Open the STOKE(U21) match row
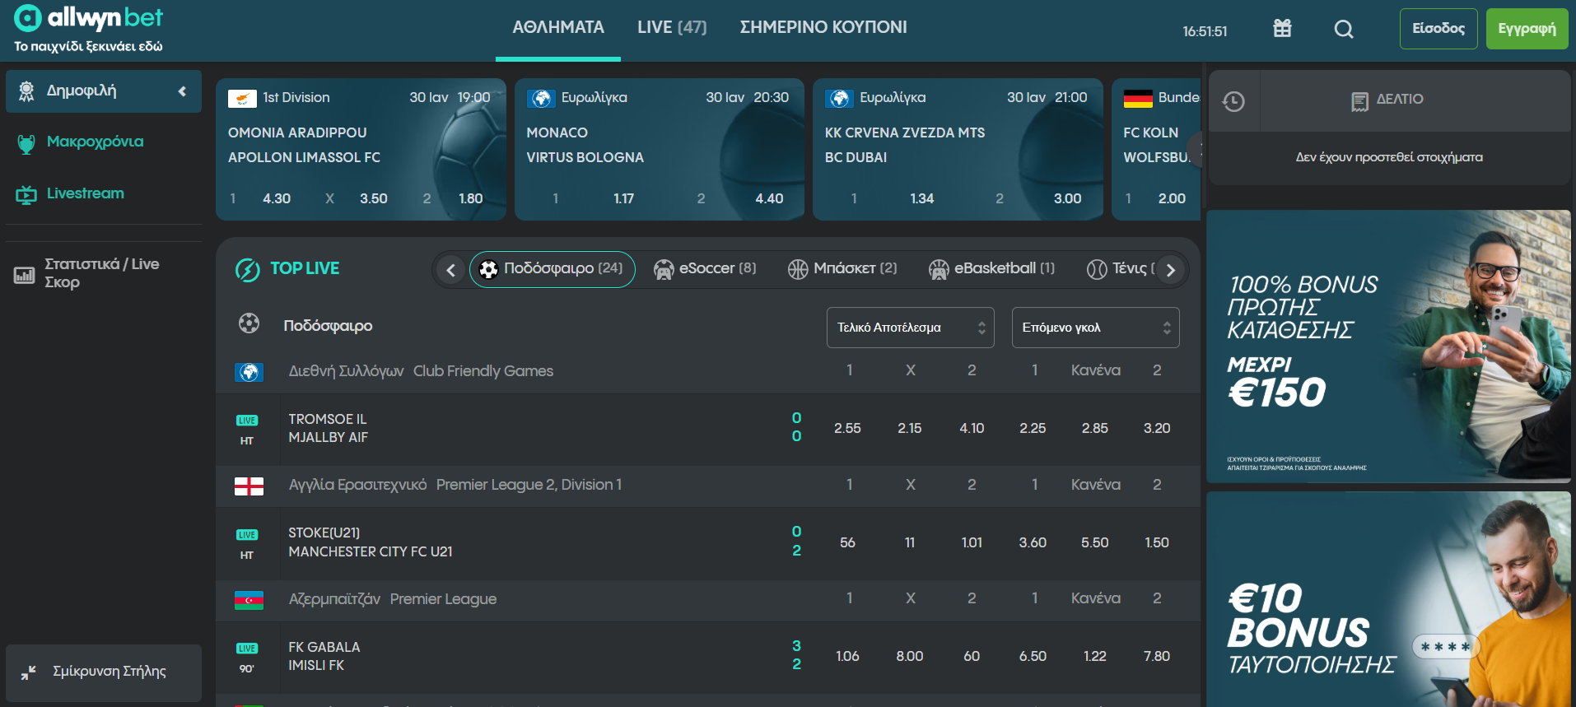 pos(371,542)
